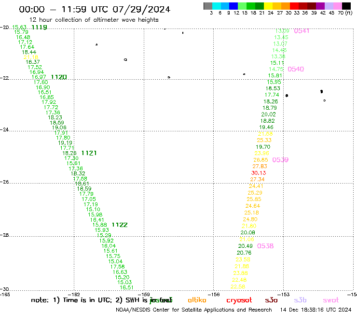Click the cyan swatch in the wave height legend
357x314 pixels.
tap(216, 6)
